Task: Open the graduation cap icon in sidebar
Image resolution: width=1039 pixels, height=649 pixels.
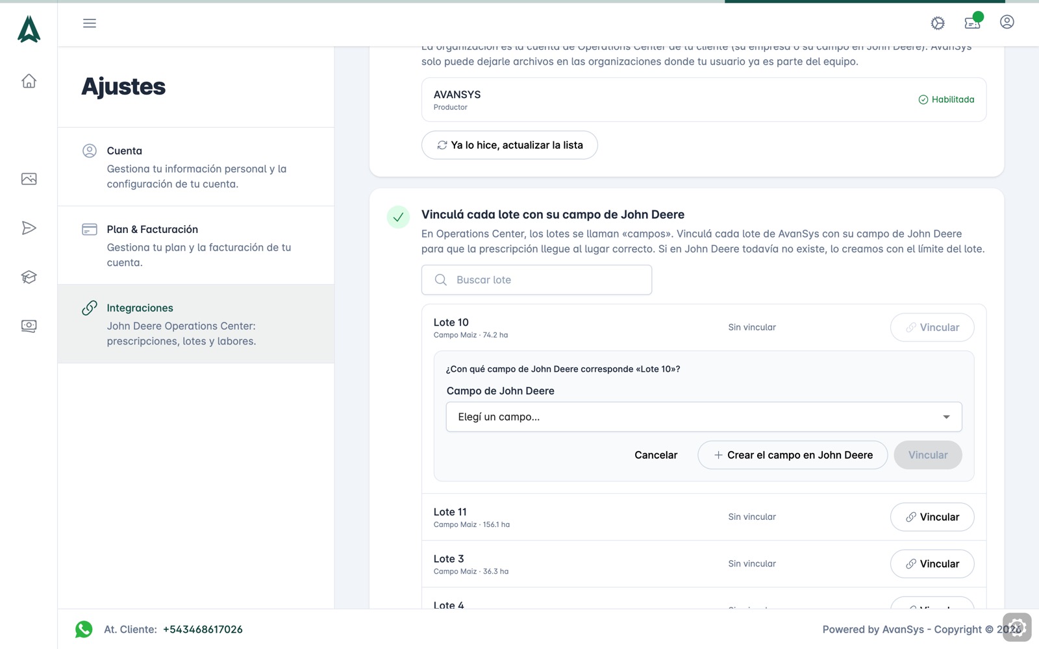Action: tap(29, 277)
